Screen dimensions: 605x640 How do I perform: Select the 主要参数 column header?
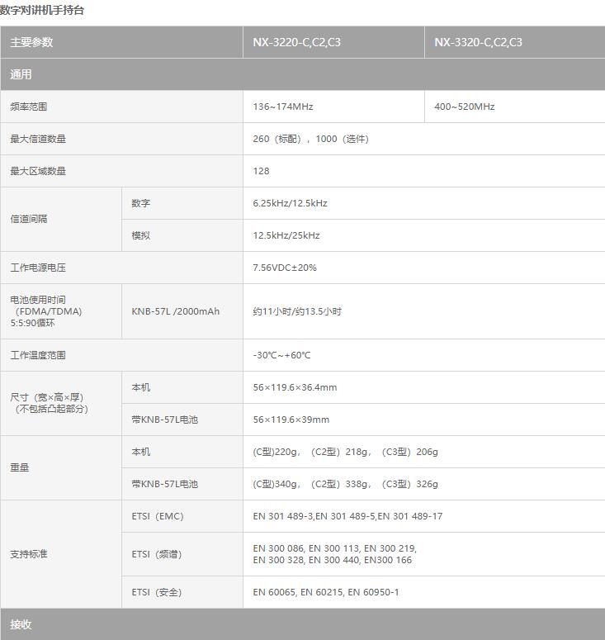pyautogui.click(x=31, y=42)
